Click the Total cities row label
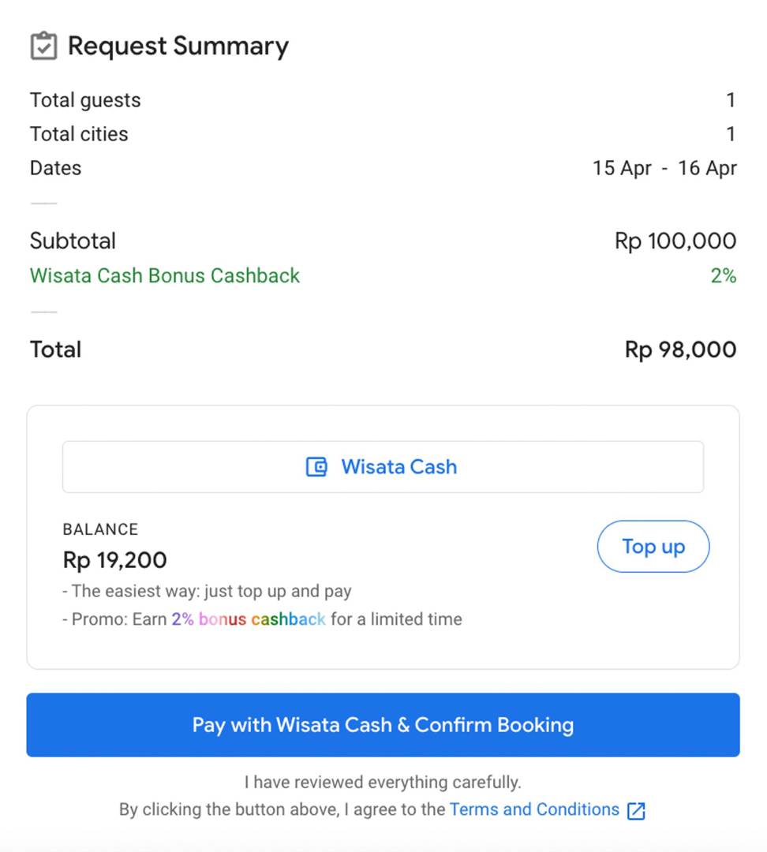This screenshot has width=767, height=852. pyautogui.click(x=79, y=133)
